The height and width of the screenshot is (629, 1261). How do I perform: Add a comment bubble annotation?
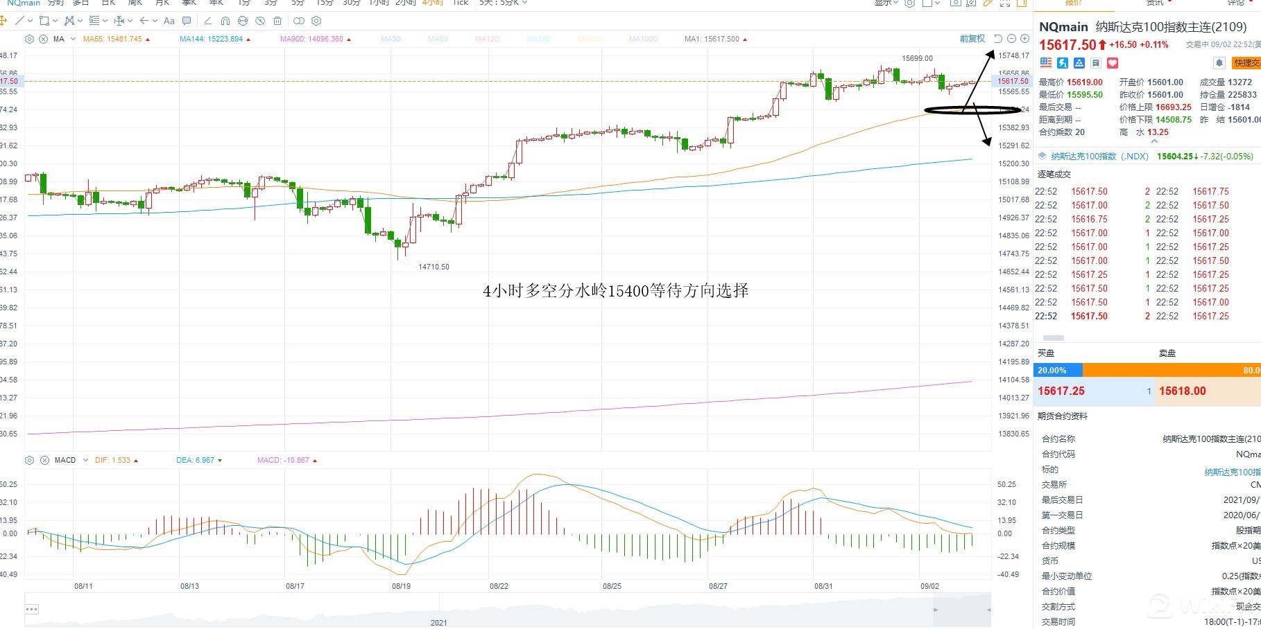187,21
